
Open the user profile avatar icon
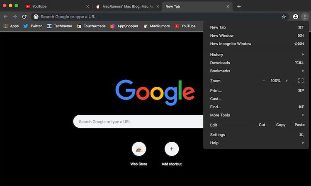point(296,17)
